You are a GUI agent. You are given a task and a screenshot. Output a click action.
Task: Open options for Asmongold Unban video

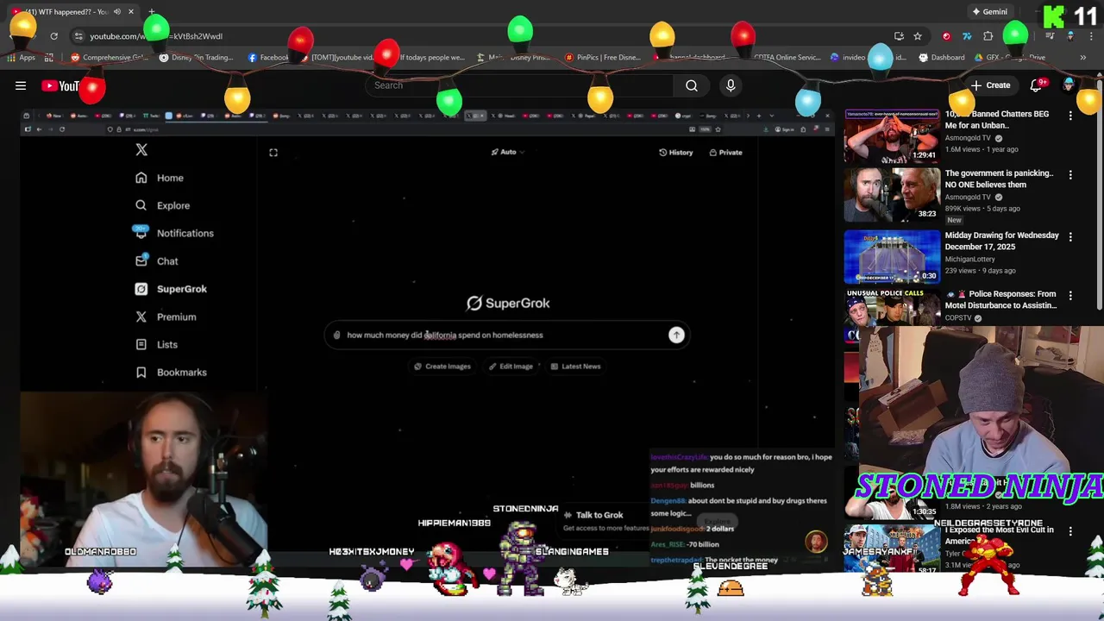click(1070, 115)
